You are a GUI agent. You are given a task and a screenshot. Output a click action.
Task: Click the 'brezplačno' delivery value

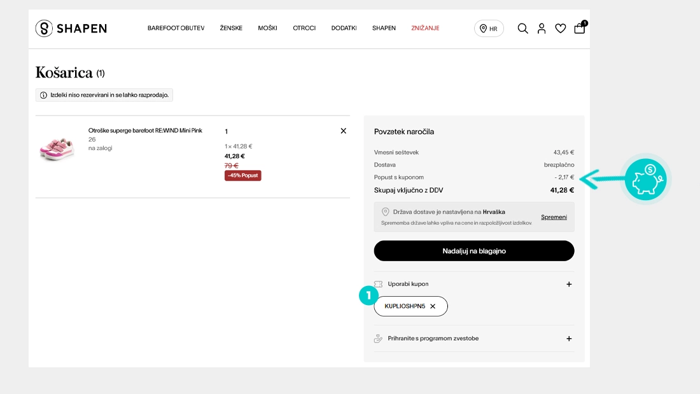559,165
